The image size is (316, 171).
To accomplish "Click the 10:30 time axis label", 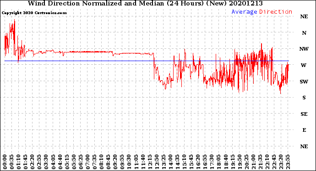I will pyautogui.click(x=129, y=161).
